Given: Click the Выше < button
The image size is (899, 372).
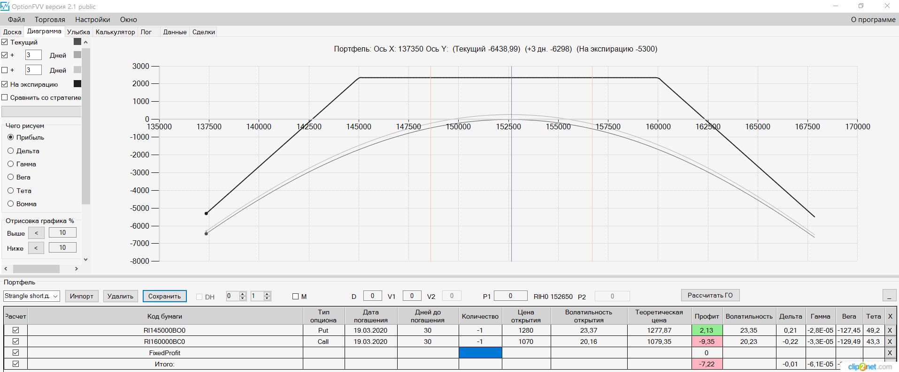Looking at the screenshot, I should pyautogui.click(x=36, y=233).
